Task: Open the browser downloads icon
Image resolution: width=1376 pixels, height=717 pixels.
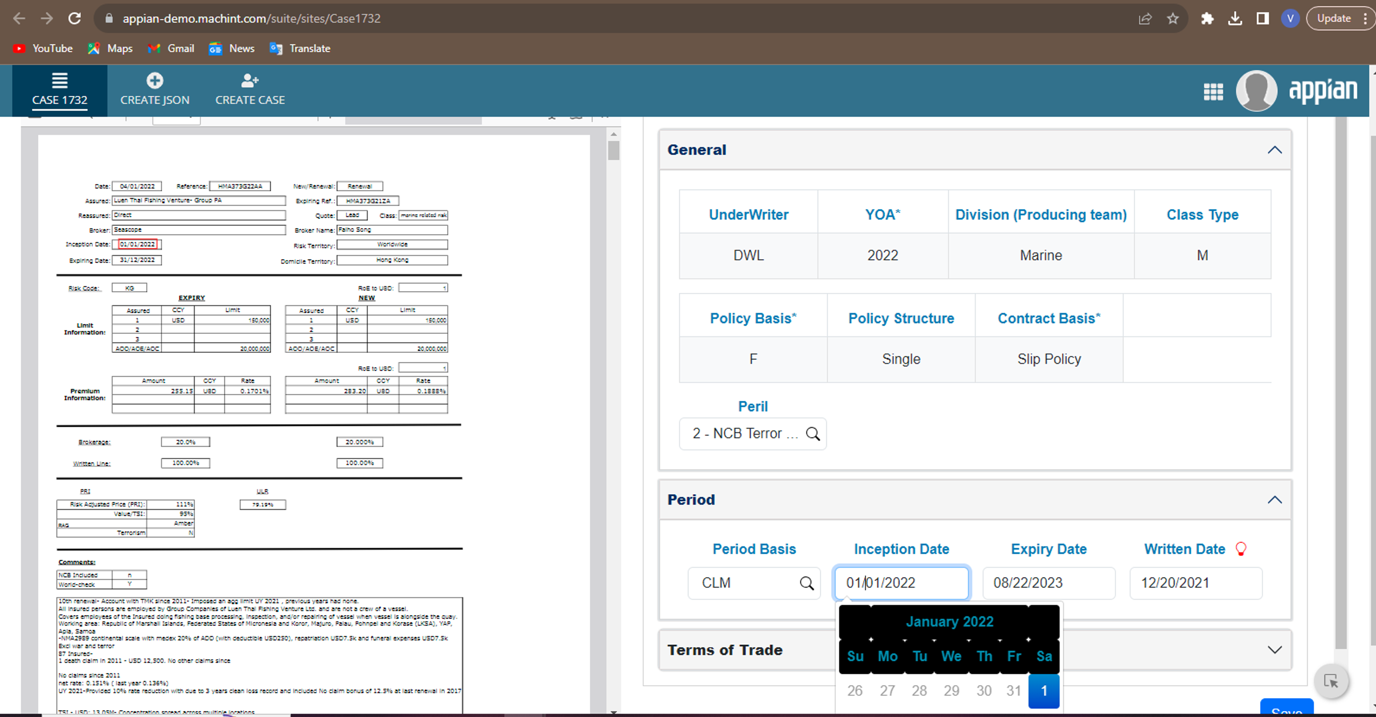Action: pyautogui.click(x=1235, y=19)
